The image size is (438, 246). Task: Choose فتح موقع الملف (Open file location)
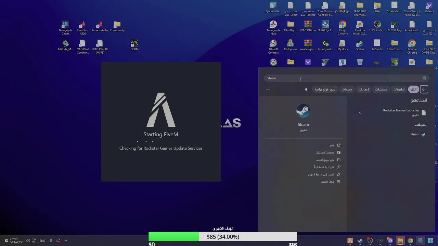pos(328,160)
